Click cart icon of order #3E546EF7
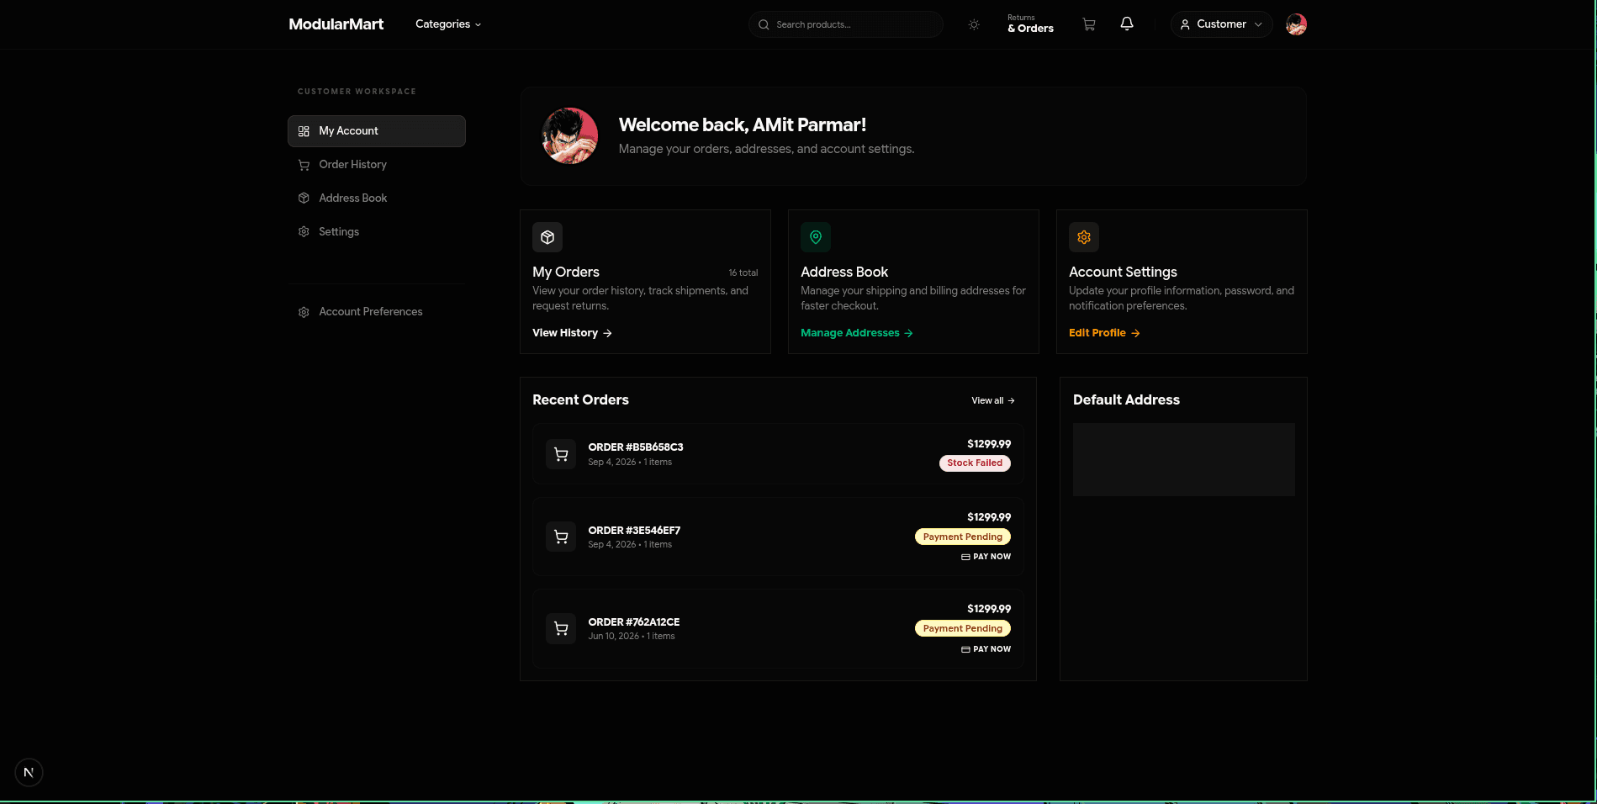 click(561, 537)
